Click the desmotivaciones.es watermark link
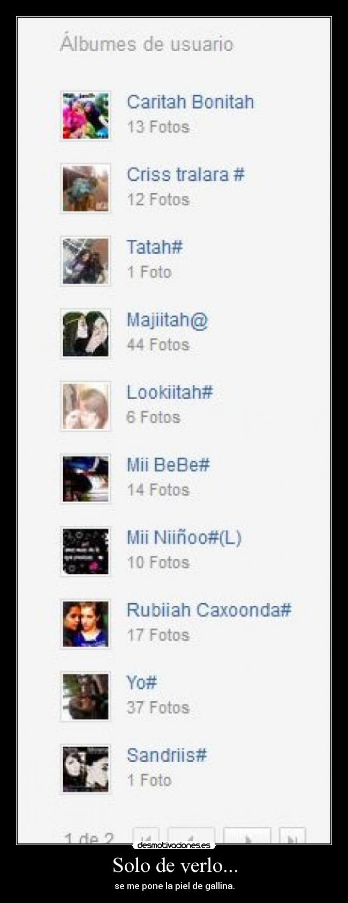Image resolution: width=348 pixels, height=903 pixels. 174,846
